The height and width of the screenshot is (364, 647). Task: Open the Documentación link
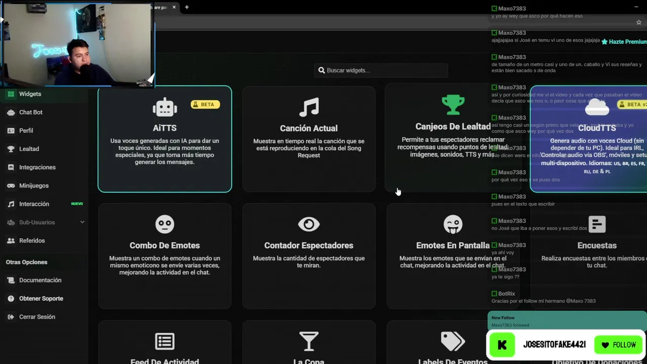coord(40,280)
